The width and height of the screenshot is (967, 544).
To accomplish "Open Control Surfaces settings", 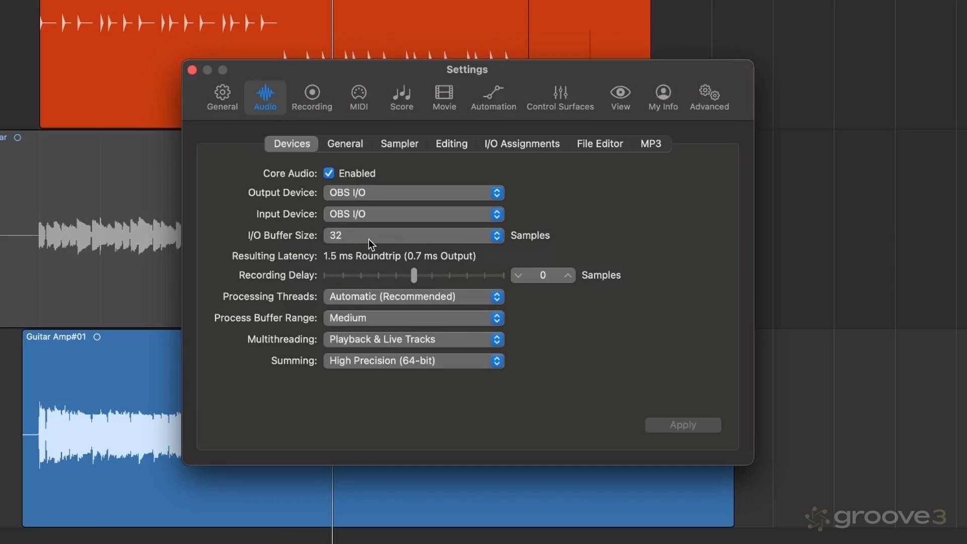I will pyautogui.click(x=560, y=97).
